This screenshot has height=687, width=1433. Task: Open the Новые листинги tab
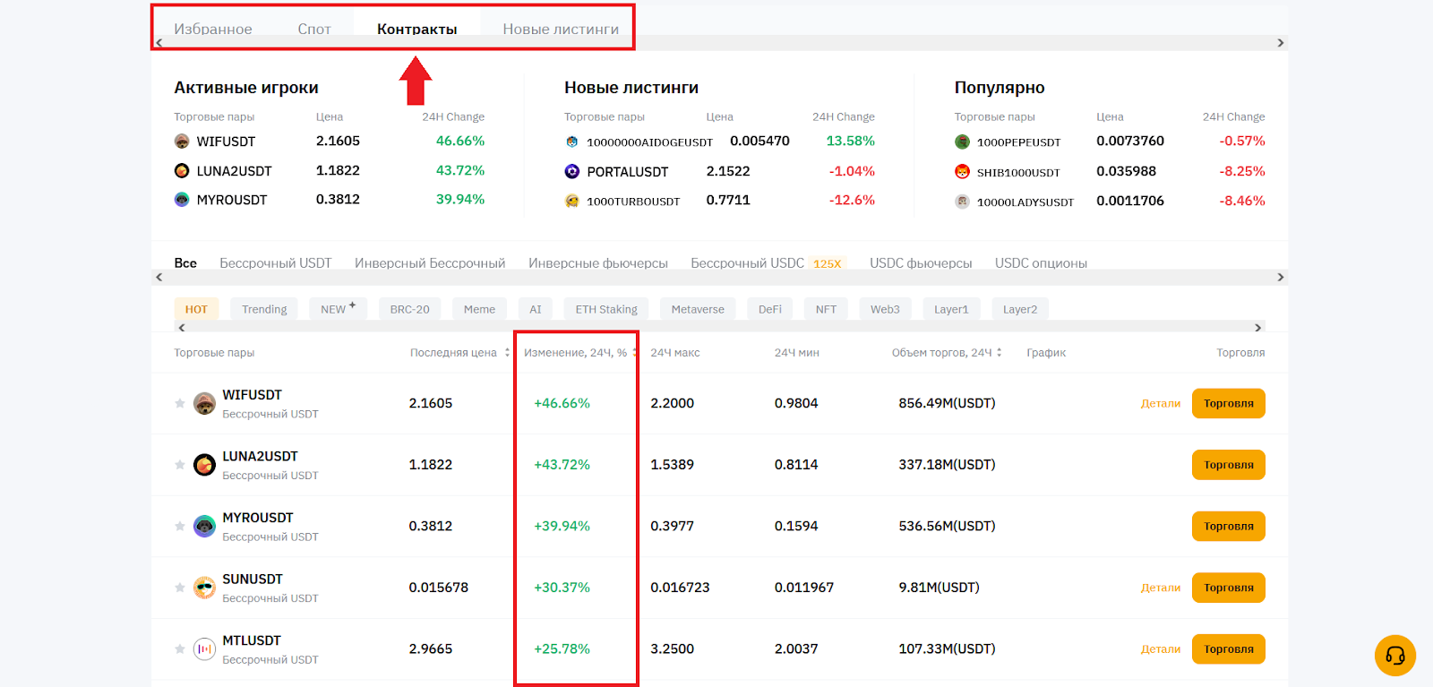pos(561,29)
